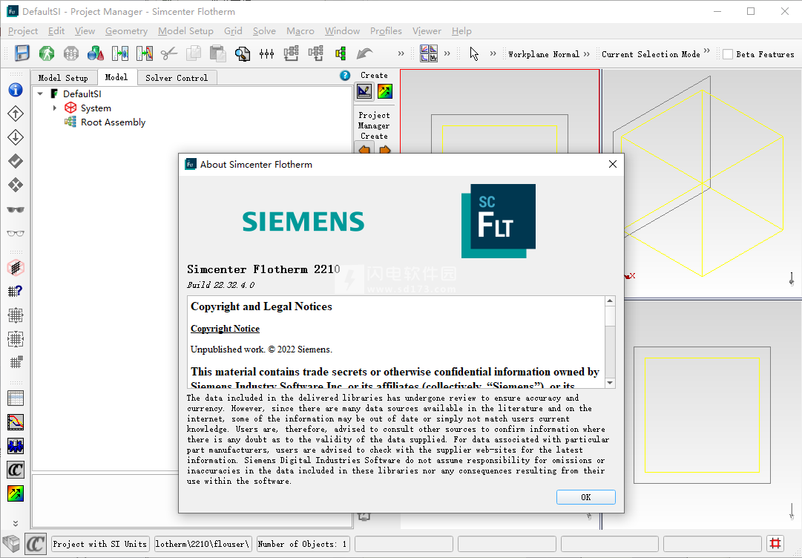
Task: Open the Model Setup menu
Action: [x=185, y=31]
